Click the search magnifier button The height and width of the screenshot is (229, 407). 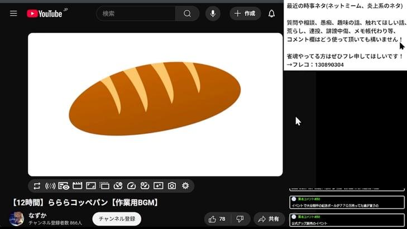[187, 13]
